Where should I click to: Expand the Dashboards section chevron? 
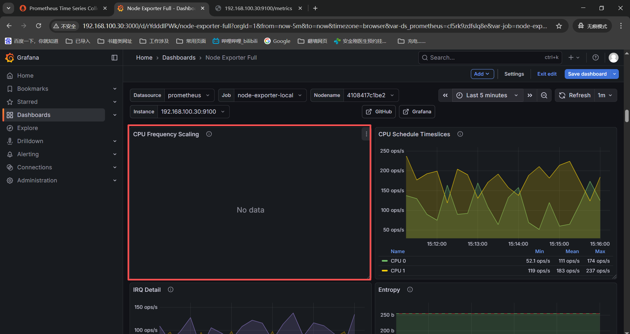pyautogui.click(x=115, y=115)
